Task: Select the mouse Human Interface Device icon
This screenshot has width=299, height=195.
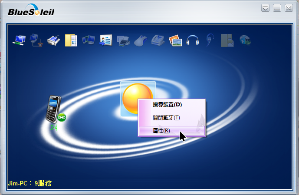Action: pos(140,41)
